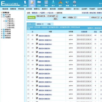Open the 系统 (System) globe icon menu
Image resolution: width=102 pixels, height=102 pixels.
(25, 3)
